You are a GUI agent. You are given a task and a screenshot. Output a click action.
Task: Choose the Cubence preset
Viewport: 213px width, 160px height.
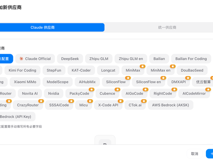(x=107, y=93)
